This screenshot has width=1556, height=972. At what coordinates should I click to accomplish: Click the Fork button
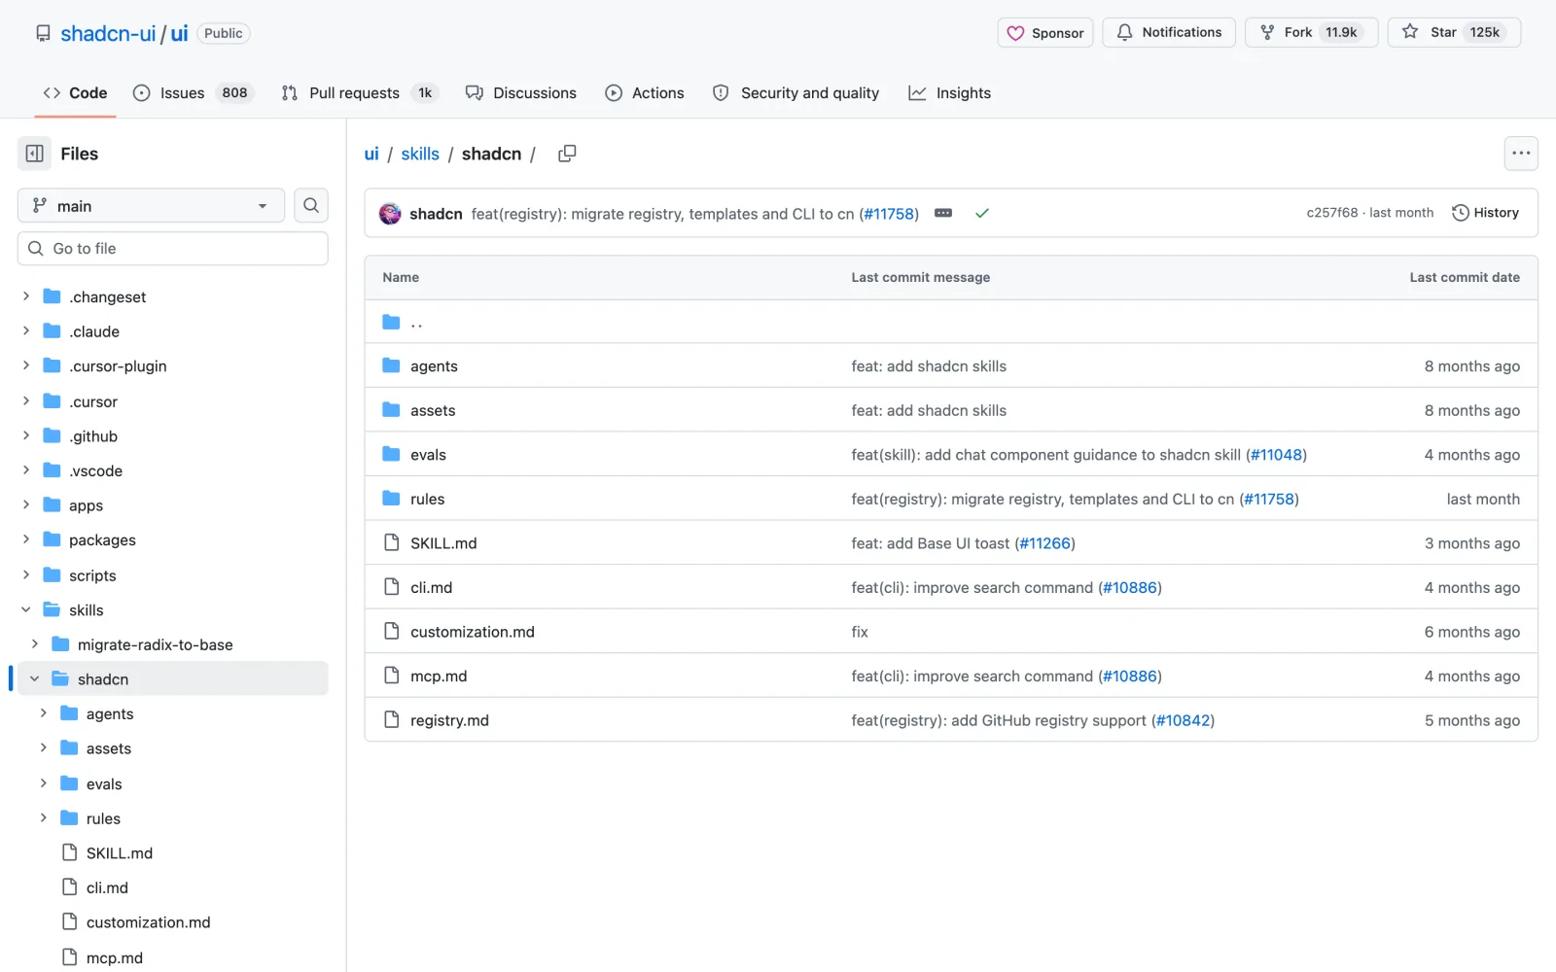(x=1311, y=32)
